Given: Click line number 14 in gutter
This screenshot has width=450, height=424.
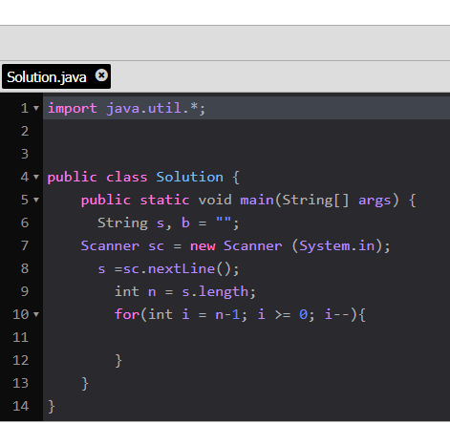Looking at the screenshot, I should click(21, 406).
